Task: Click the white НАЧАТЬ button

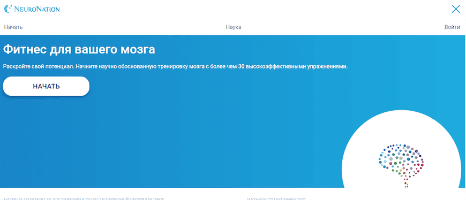Action: (46, 86)
